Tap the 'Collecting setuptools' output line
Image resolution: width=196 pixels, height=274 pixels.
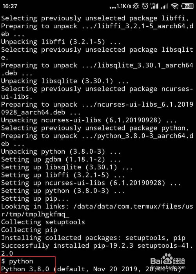43,222
